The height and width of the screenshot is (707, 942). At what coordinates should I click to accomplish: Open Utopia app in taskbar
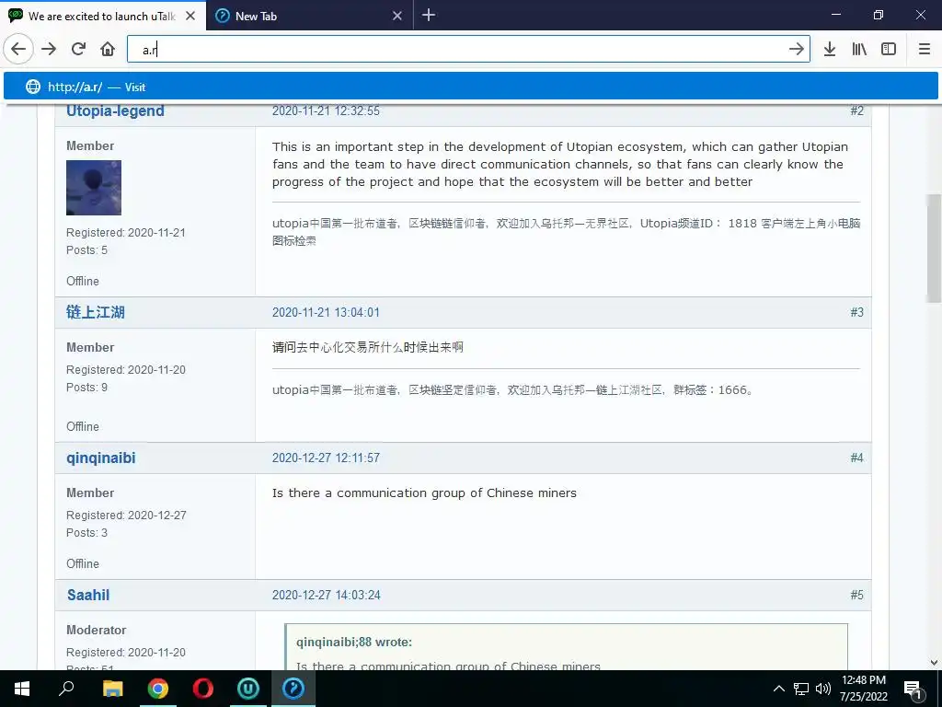[x=248, y=689]
